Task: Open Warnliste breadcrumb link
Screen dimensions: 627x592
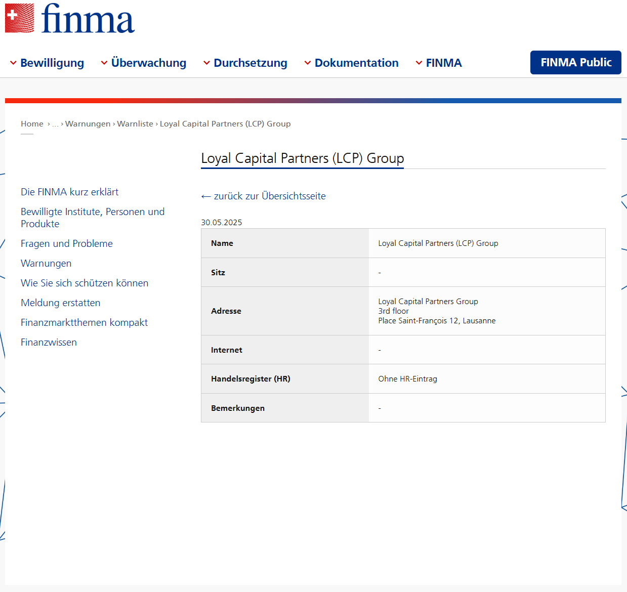Action: (135, 123)
